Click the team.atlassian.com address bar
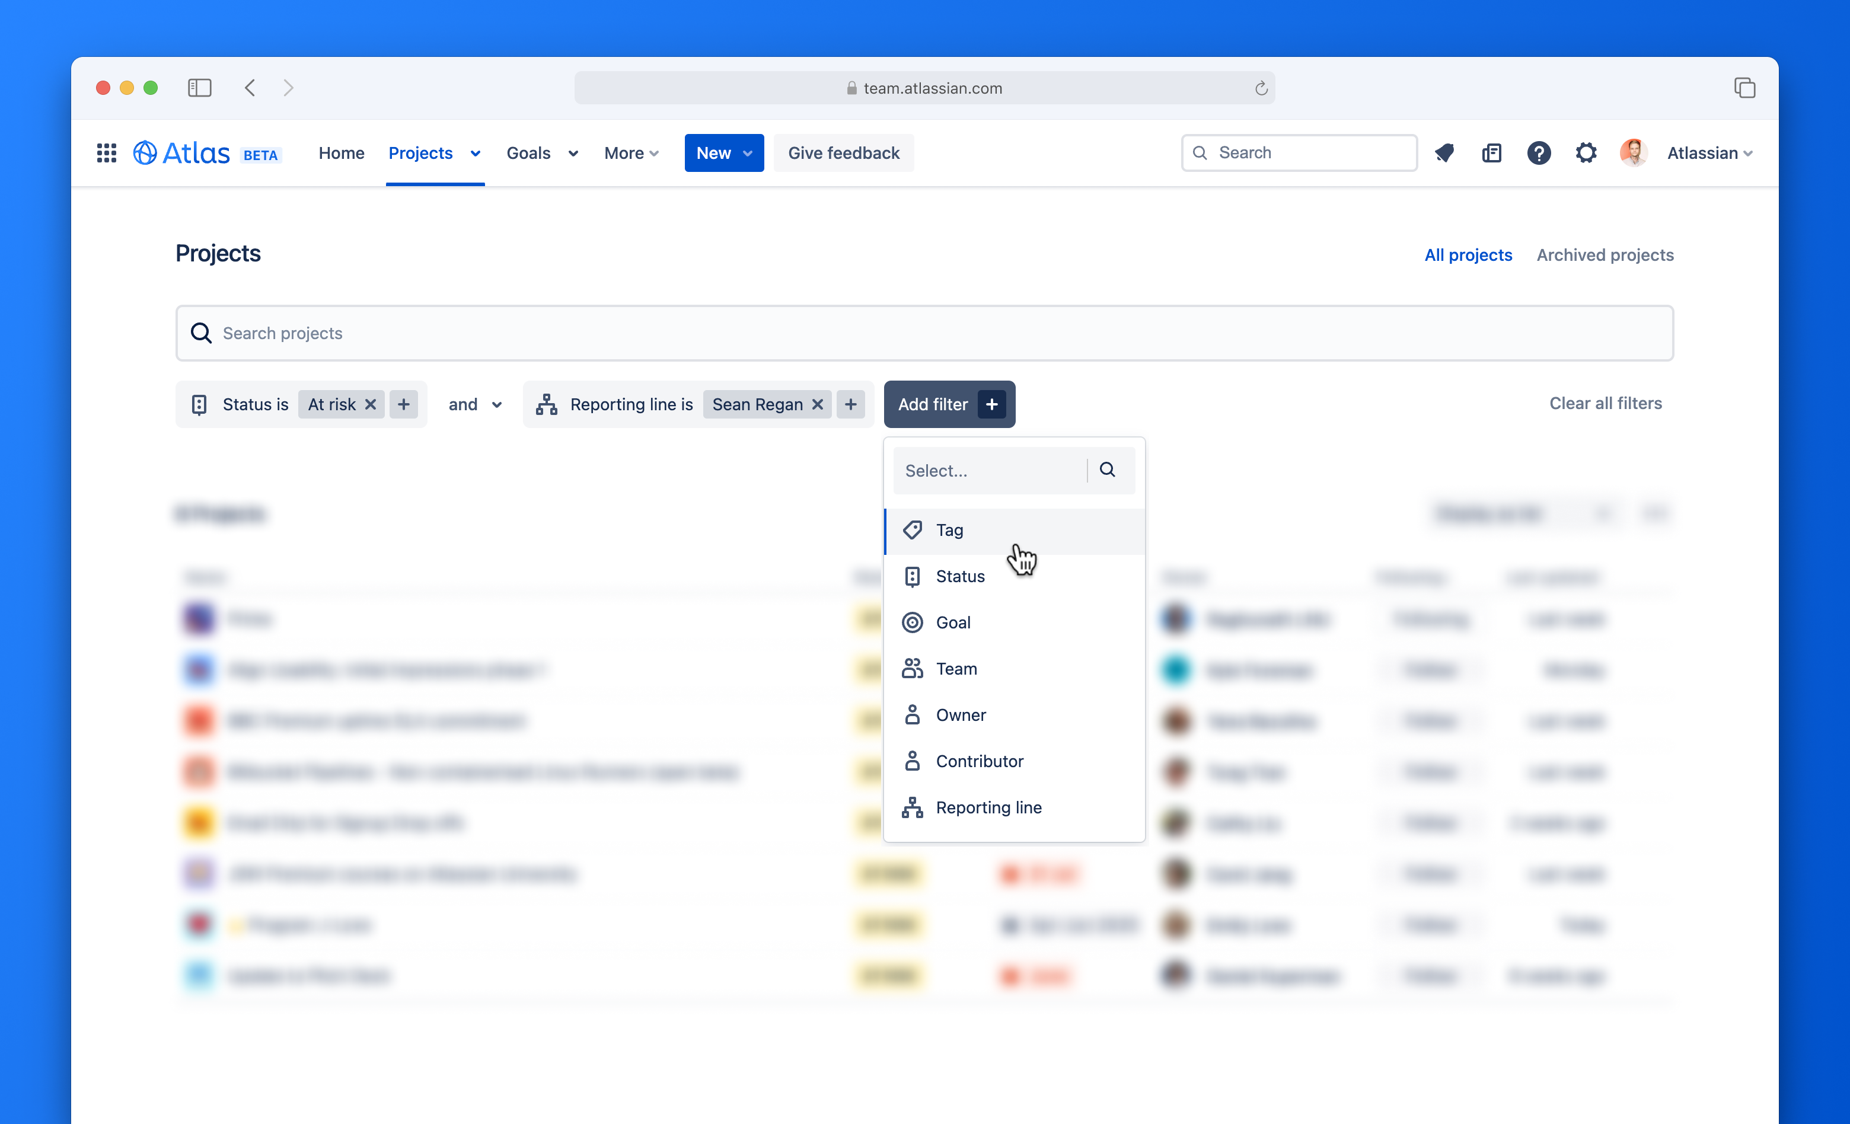 click(924, 88)
